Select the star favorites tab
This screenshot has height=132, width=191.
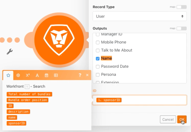pos(8,75)
